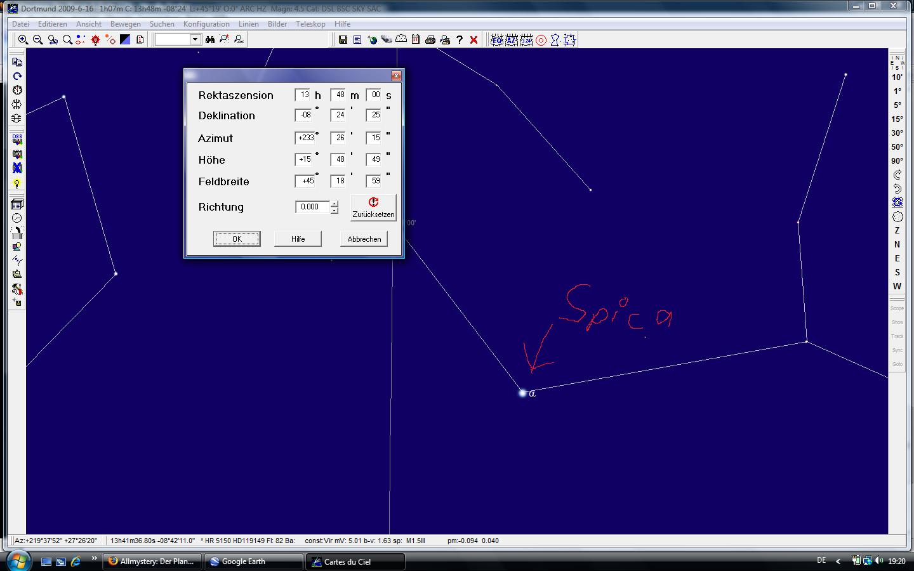Image resolution: width=914 pixels, height=571 pixels.
Task: Point view to zenith with Z
Action: (x=897, y=230)
